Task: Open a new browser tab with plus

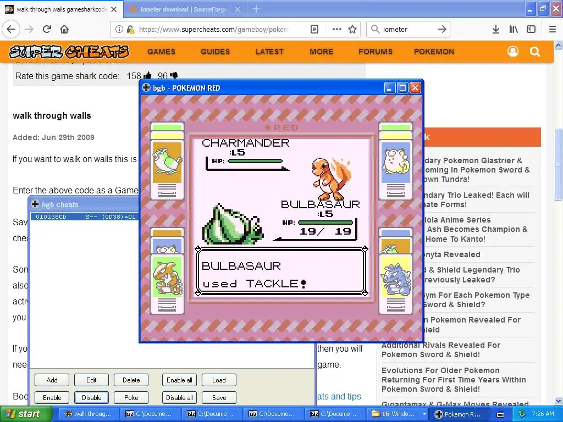Action: point(256,9)
